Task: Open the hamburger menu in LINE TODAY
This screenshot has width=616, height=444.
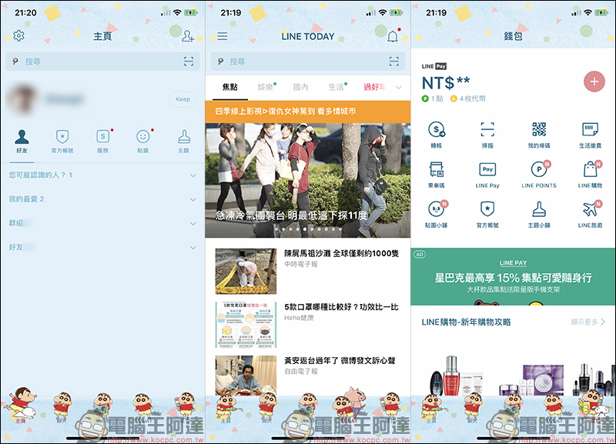Action: [223, 36]
